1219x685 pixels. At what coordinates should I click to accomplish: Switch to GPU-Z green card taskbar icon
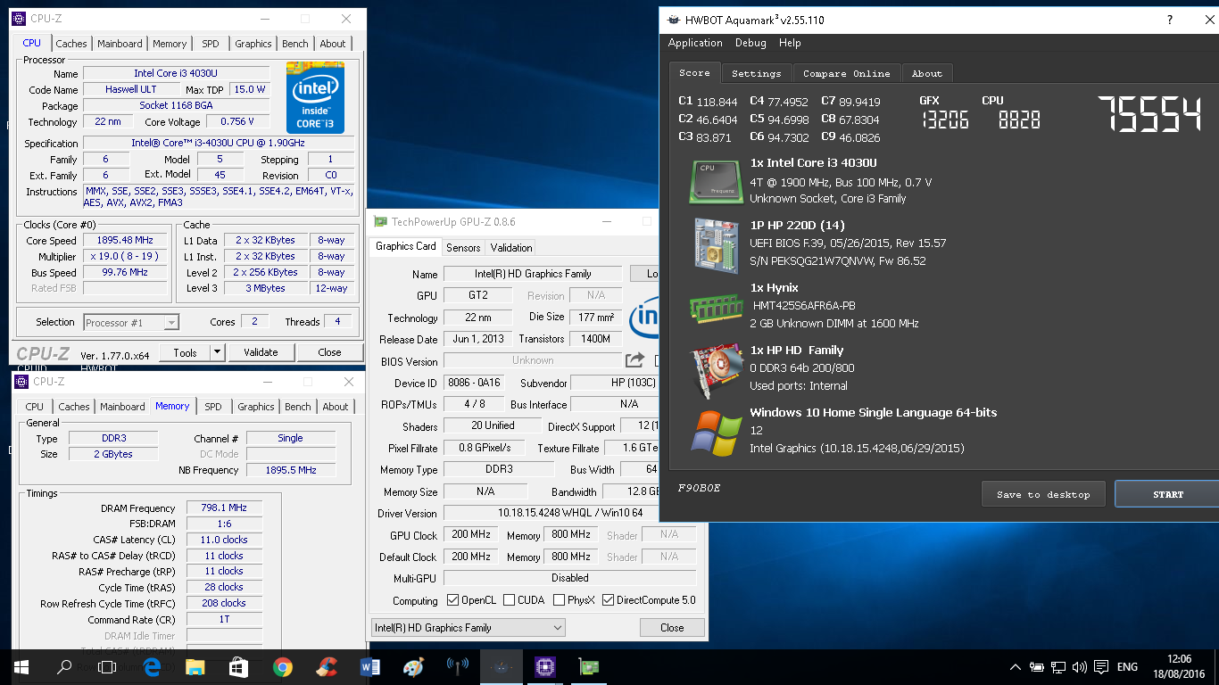pos(588,666)
